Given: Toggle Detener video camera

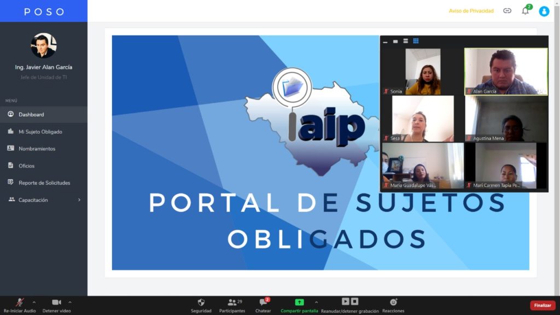Looking at the screenshot, I should point(56,306).
